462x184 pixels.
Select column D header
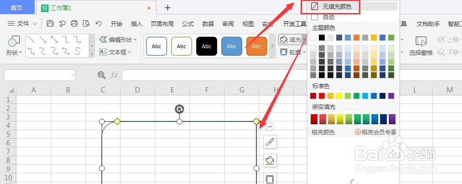[137, 90]
